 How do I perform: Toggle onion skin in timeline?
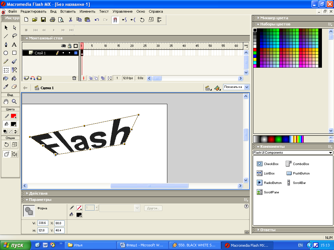point(91,78)
